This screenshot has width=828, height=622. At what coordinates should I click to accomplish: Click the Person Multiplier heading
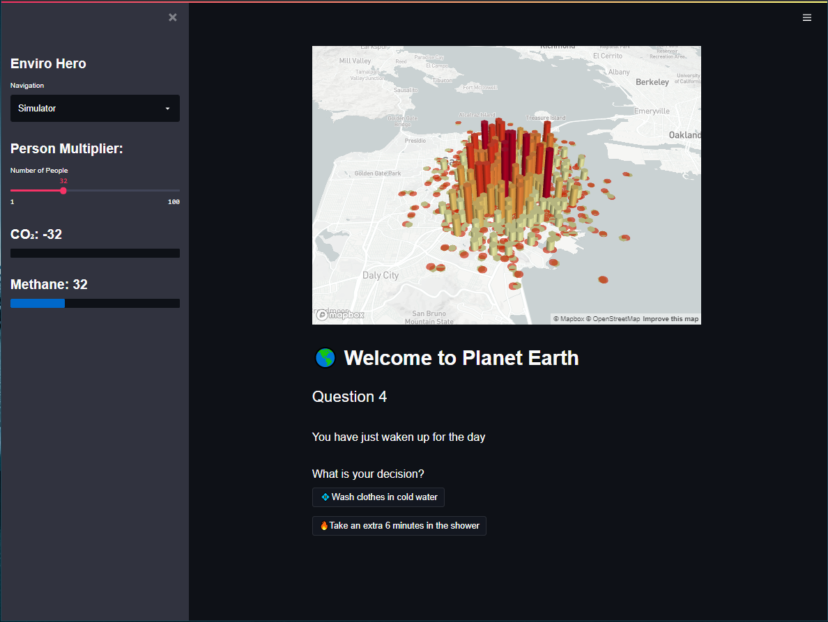(66, 148)
